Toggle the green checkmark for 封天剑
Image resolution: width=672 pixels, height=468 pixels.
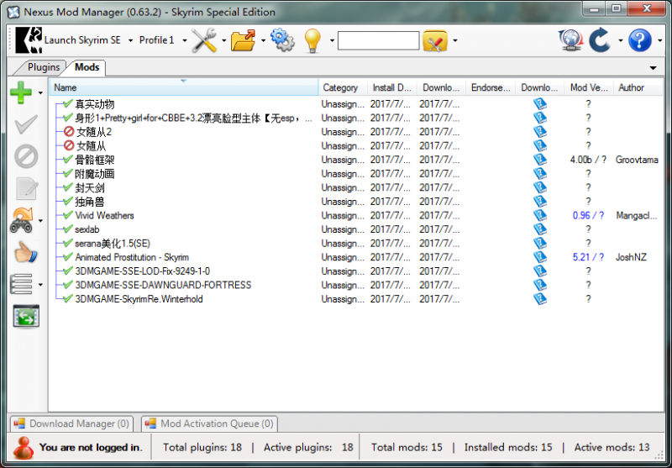click(67, 187)
